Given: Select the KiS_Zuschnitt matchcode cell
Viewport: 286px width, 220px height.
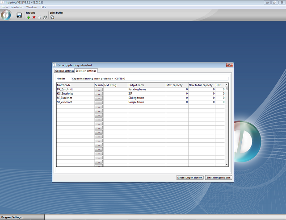Looking at the screenshot, I should (76, 94).
